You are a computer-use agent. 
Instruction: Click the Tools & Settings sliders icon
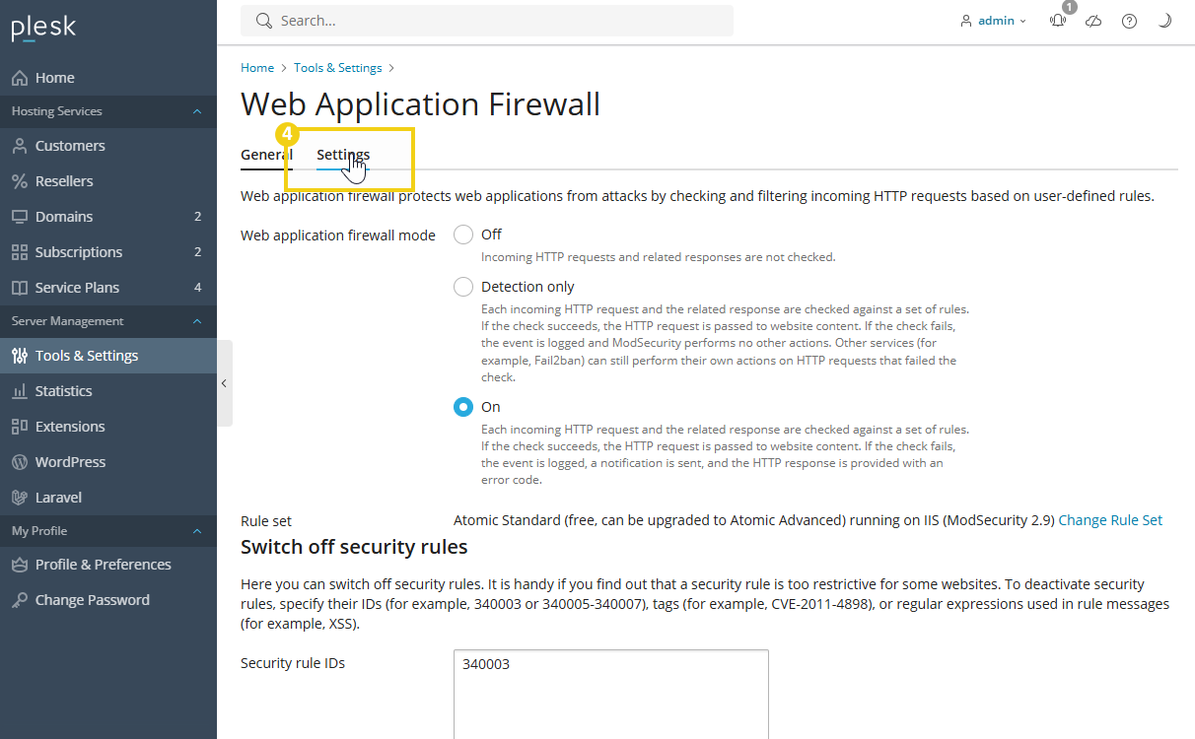click(x=20, y=356)
